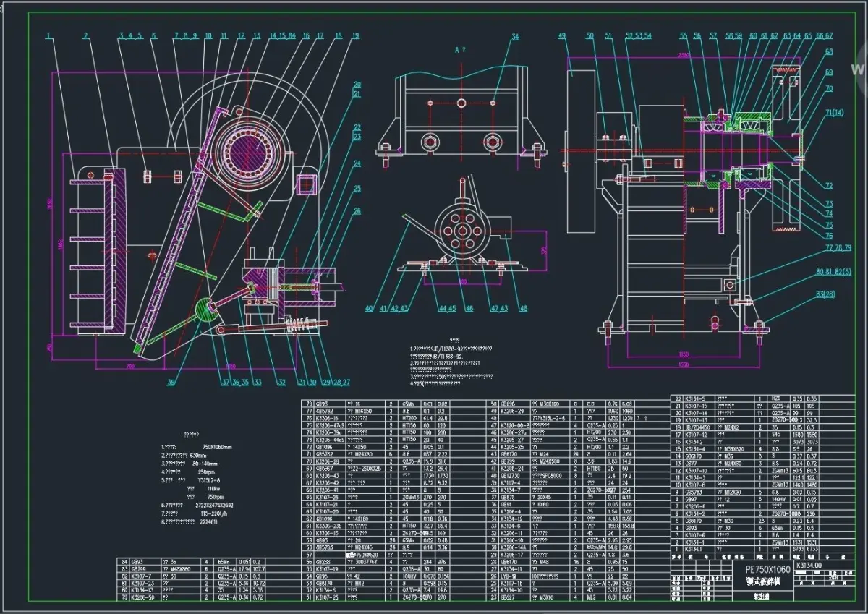Click the K3107-12 code in row 17
The width and height of the screenshot is (868, 614).
tap(696, 435)
